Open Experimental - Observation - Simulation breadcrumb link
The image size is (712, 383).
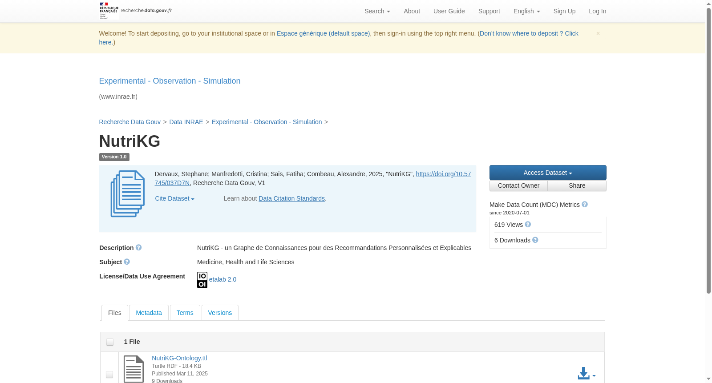click(x=267, y=122)
